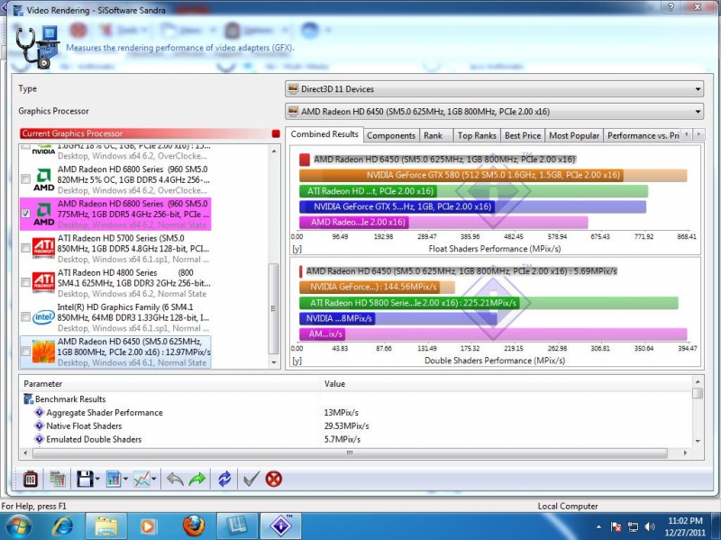Select the Emulated Double Shaders row

pyautogui.click(x=355, y=439)
